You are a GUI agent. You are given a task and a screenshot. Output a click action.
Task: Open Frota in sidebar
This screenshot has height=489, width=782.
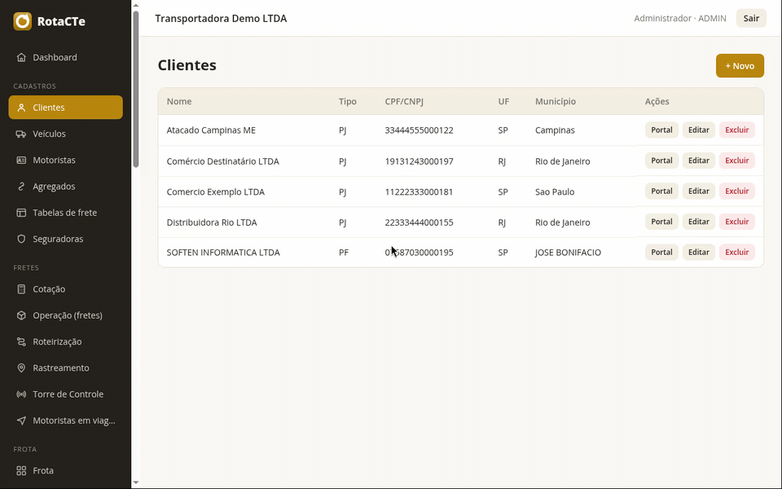(65, 470)
